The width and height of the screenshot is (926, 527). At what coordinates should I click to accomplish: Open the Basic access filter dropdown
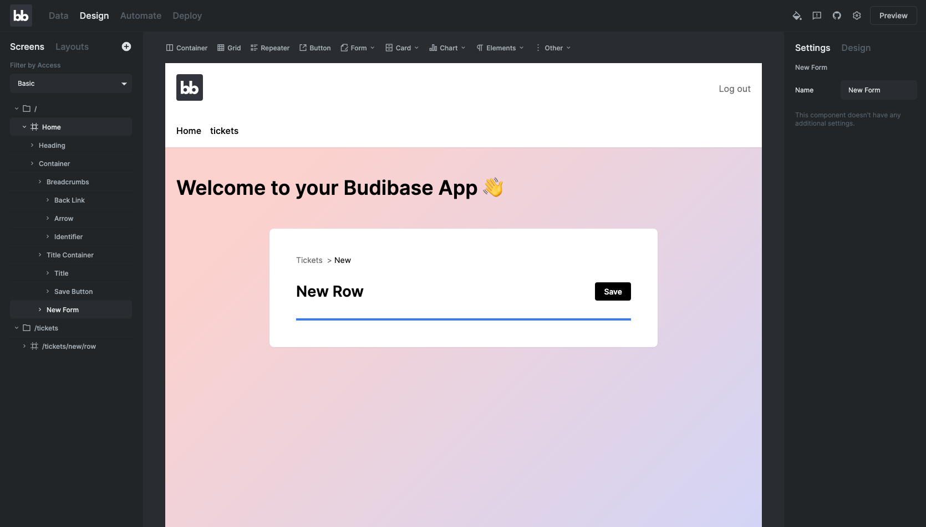(71, 84)
